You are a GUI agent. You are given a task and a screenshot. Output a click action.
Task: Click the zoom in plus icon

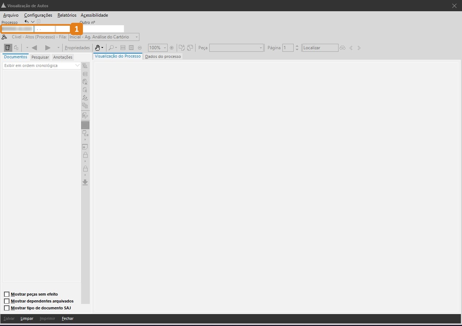[x=172, y=48]
